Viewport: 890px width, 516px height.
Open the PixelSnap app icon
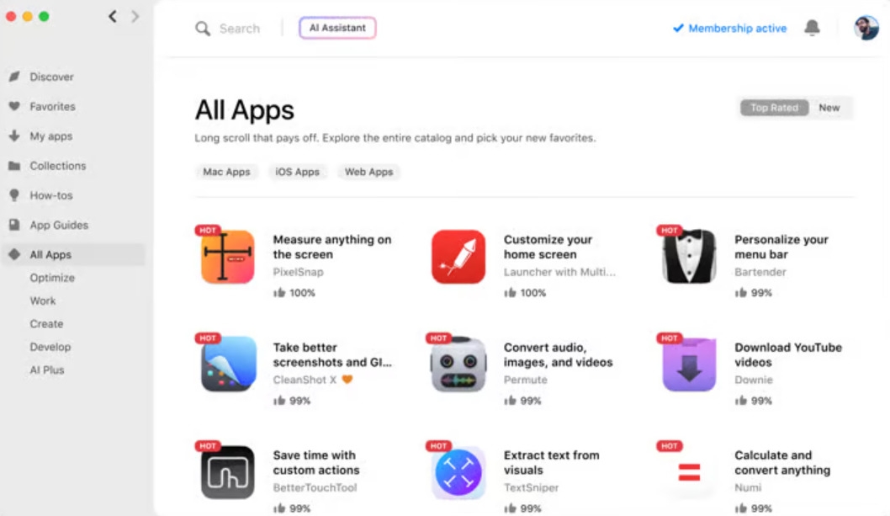coord(227,257)
